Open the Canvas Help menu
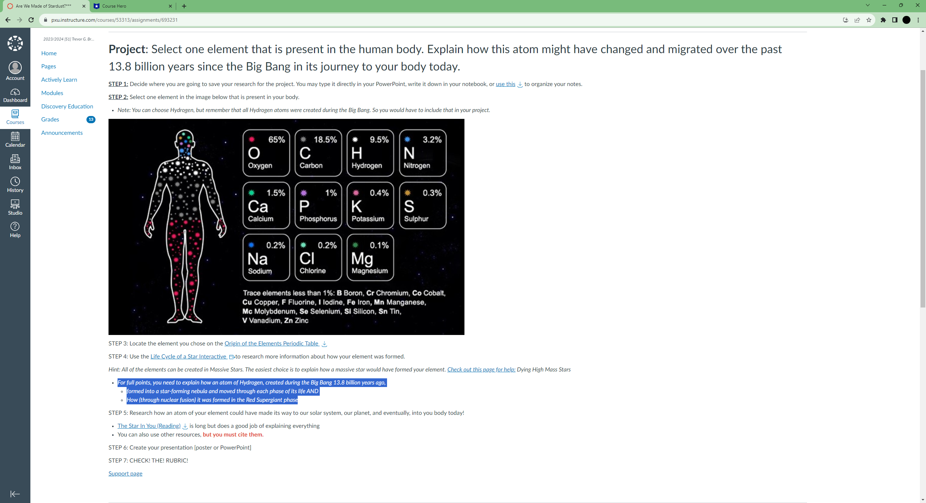The image size is (926, 503). click(15, 229)
